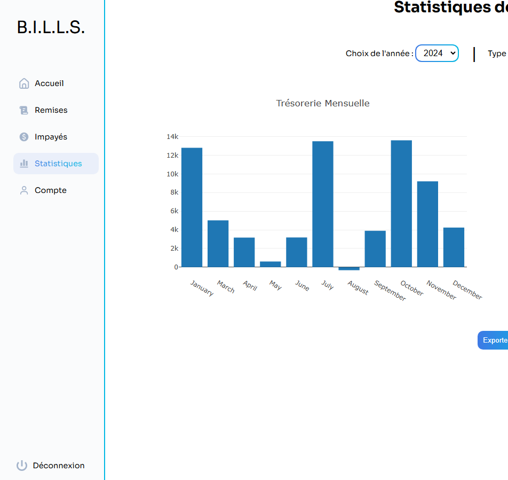508x480 pixels.
Task: Click the small May bar
Action: click(271, 264)
